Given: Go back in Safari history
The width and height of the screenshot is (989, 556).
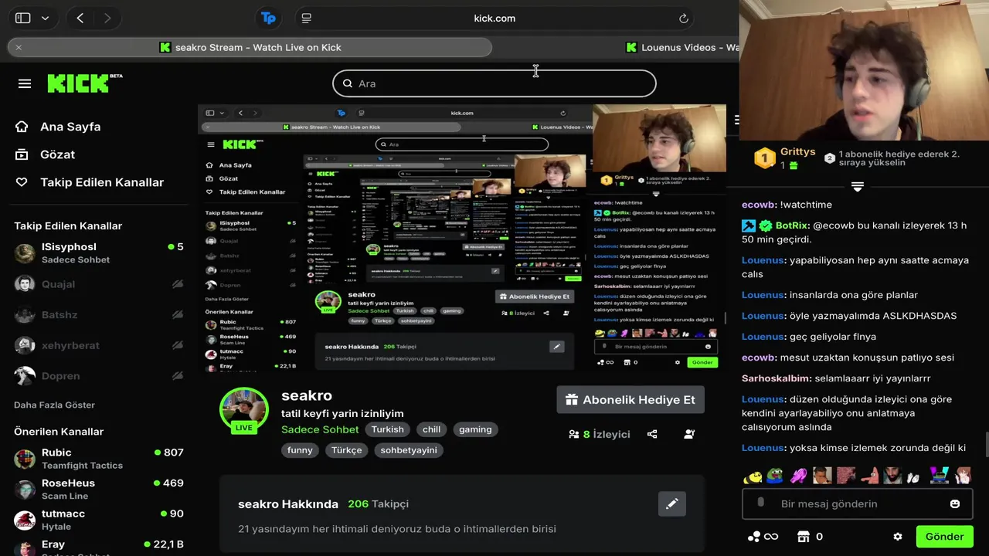Looking at the screenshot, I should coord(80,18).
